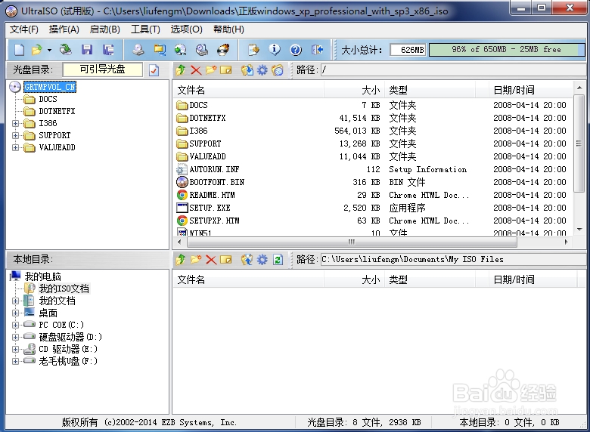This screenshot has height=432, width=590.
Task: Go up a folder in image pane toolbar
Action: [181, 70]
